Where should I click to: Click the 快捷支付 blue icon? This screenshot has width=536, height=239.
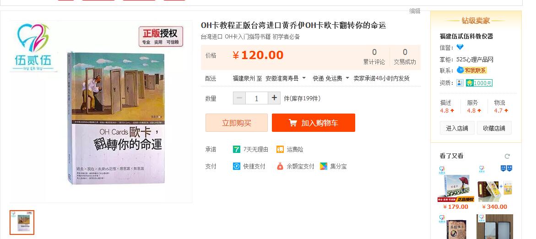pos(237,167)
